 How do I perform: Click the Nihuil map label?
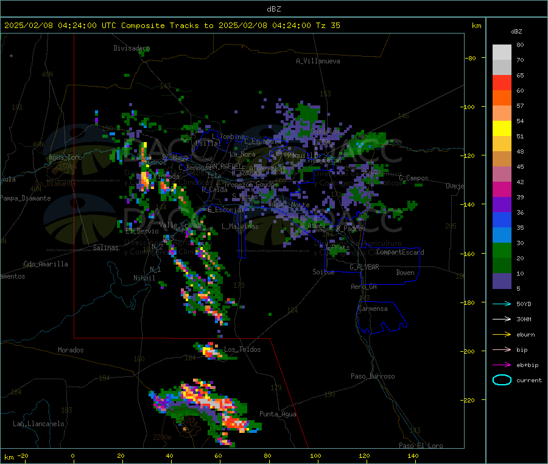[144, 278]
